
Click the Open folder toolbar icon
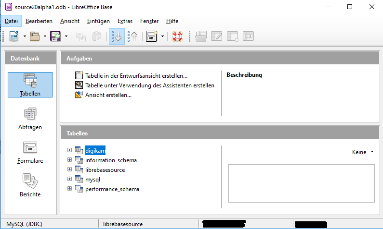[x=35, y=36]
